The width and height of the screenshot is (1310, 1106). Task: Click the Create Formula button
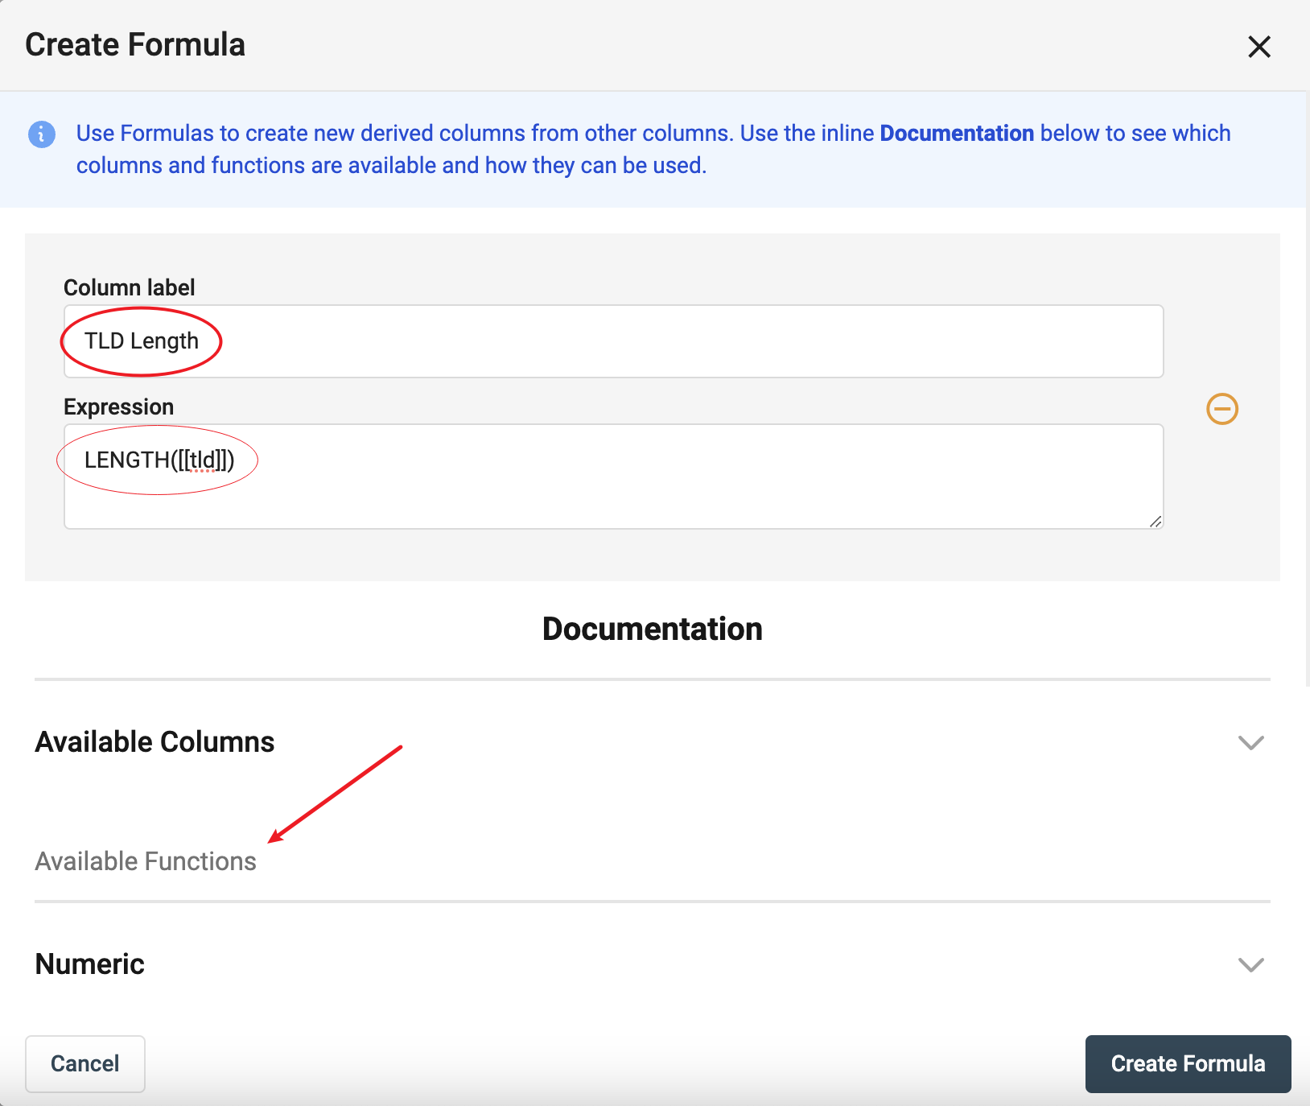1188,1064
